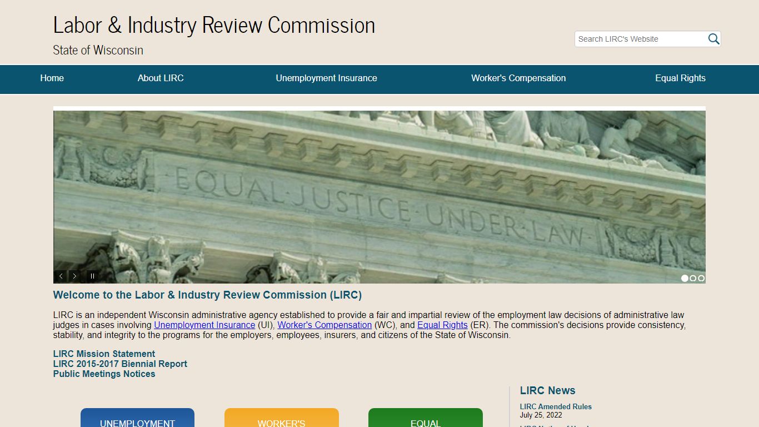Follow the Unemployment Insurance inline link

(x=204, y=325)
